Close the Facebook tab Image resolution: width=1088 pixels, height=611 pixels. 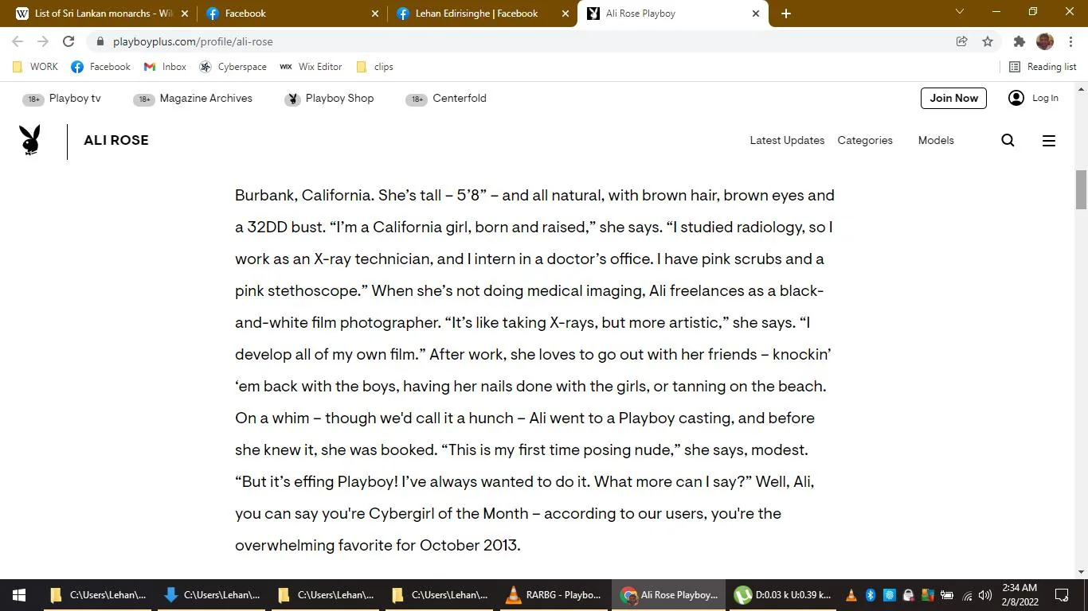[x=375, y=14]
